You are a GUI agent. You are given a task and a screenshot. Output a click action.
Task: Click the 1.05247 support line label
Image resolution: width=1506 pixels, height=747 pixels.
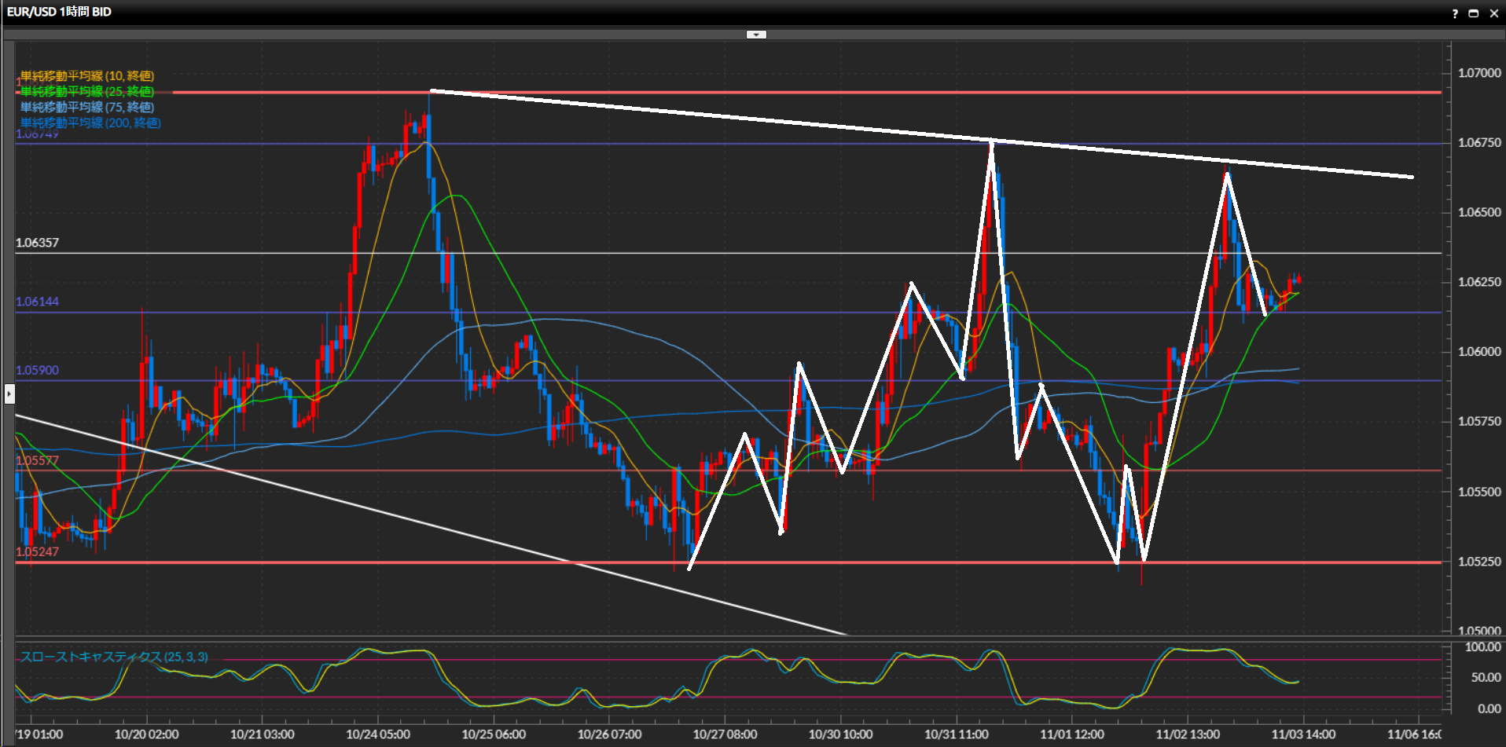pos(37,551)
